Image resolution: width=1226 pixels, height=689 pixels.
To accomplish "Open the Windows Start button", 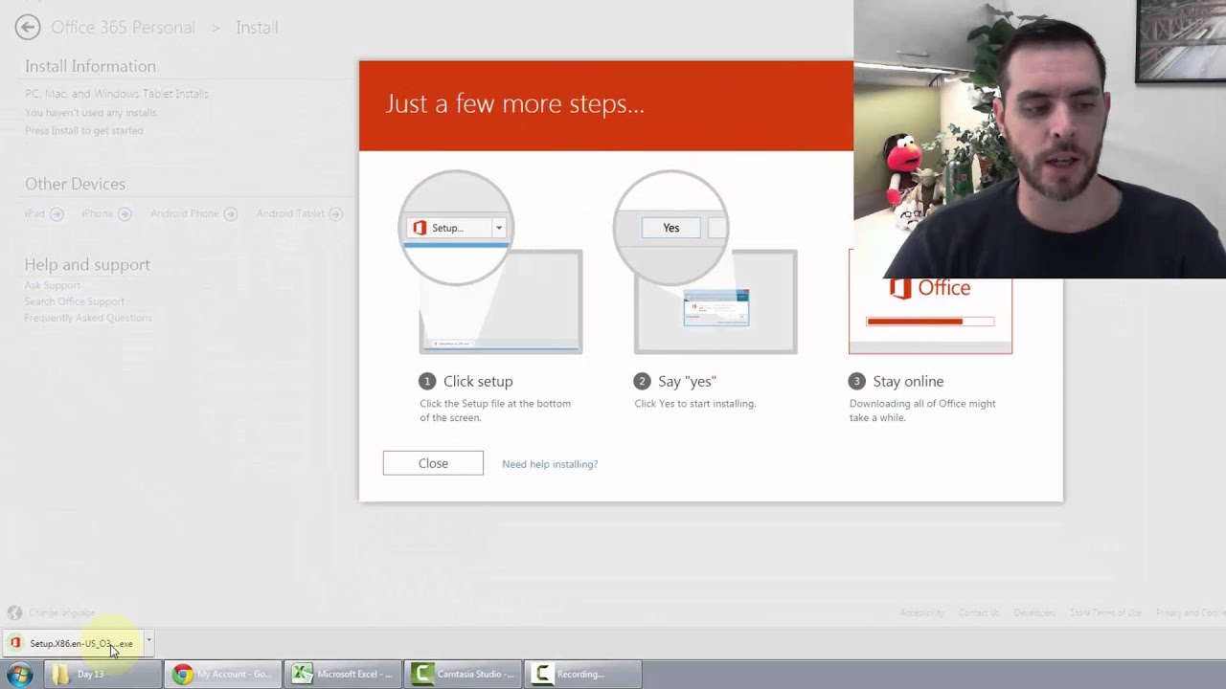I will click(20, 675).
